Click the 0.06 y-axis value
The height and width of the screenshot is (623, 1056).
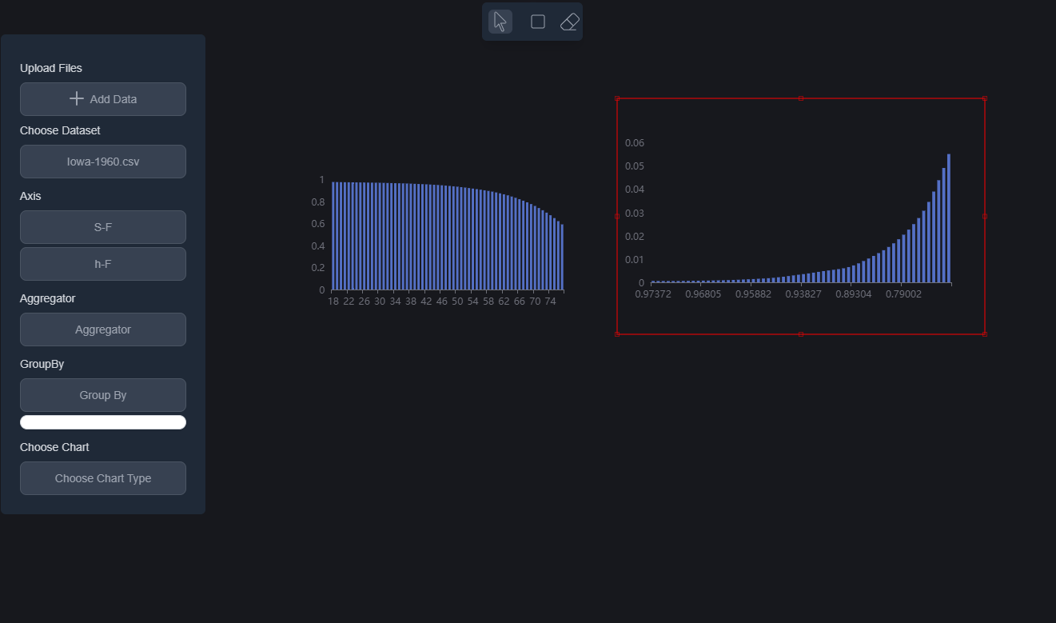(x=635, y=143)
